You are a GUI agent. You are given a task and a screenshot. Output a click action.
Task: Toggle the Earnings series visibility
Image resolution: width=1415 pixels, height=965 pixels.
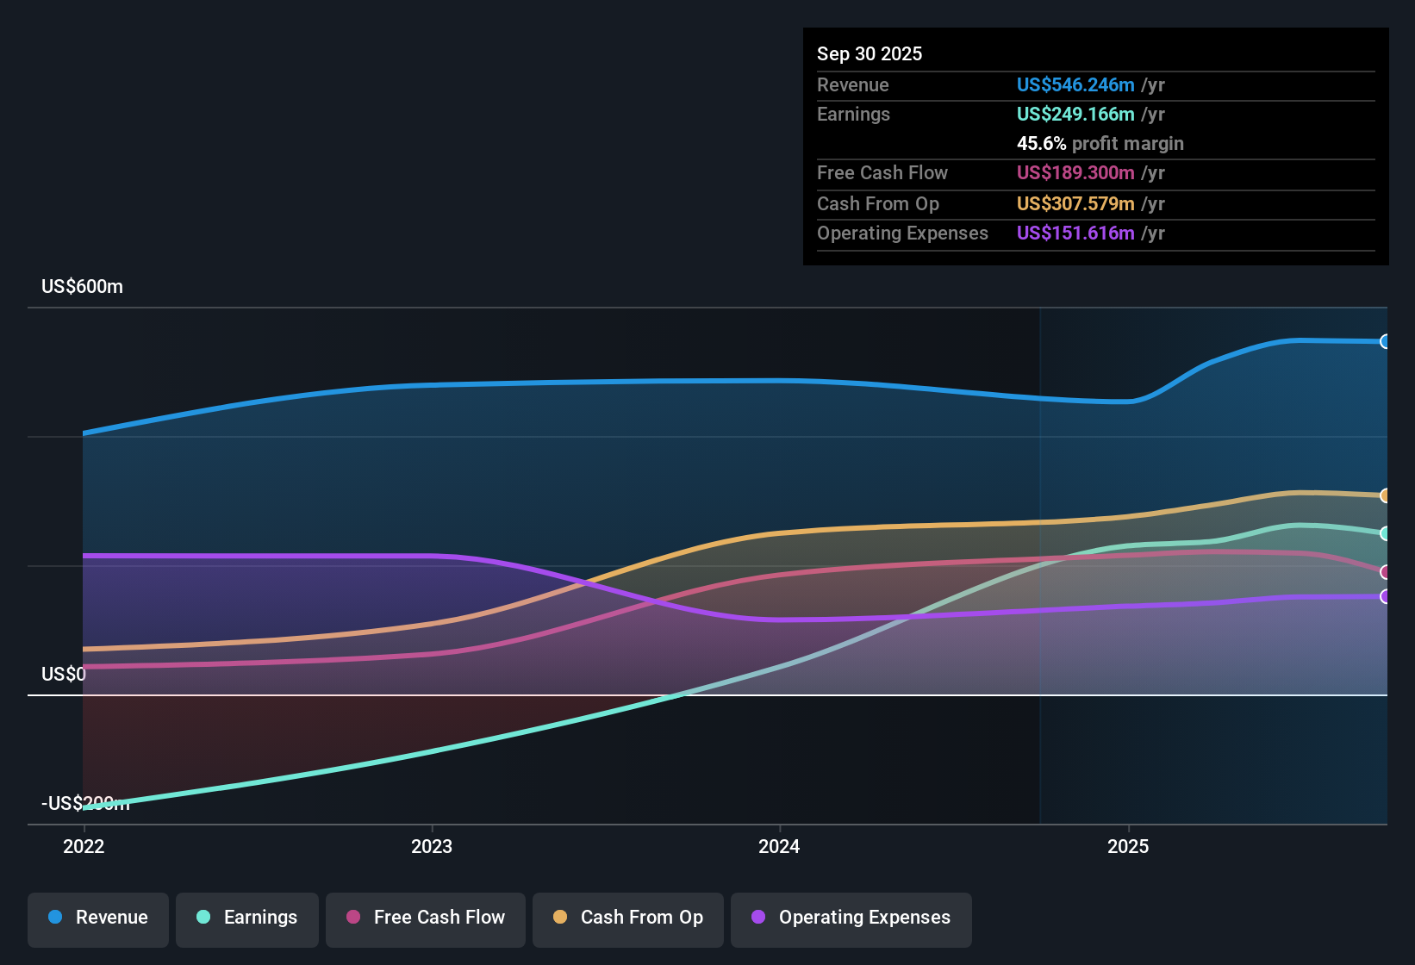(247, 918)
